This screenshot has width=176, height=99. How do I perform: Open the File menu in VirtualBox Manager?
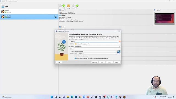(x=1, y=3)
